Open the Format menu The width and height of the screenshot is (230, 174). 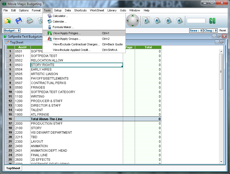pos(36,10)
